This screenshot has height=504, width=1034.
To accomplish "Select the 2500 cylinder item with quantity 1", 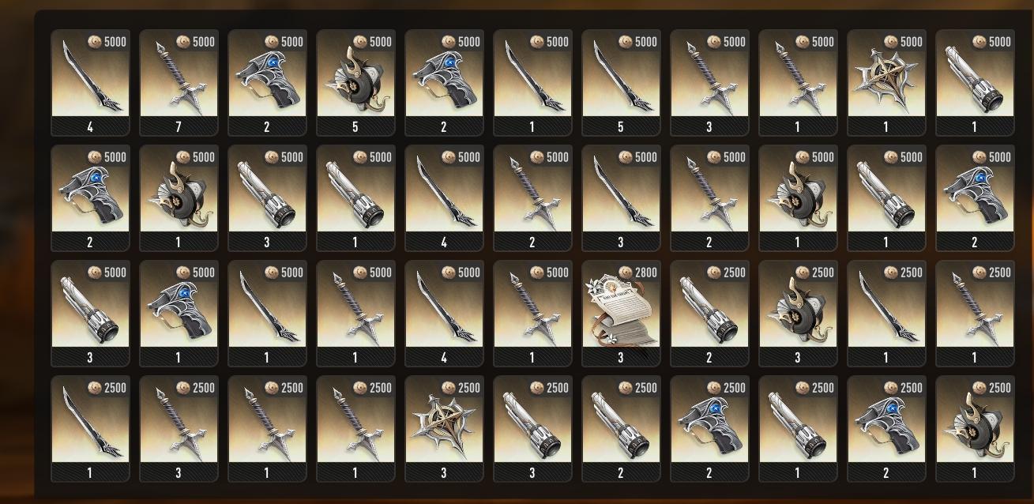I will [798, 429].
